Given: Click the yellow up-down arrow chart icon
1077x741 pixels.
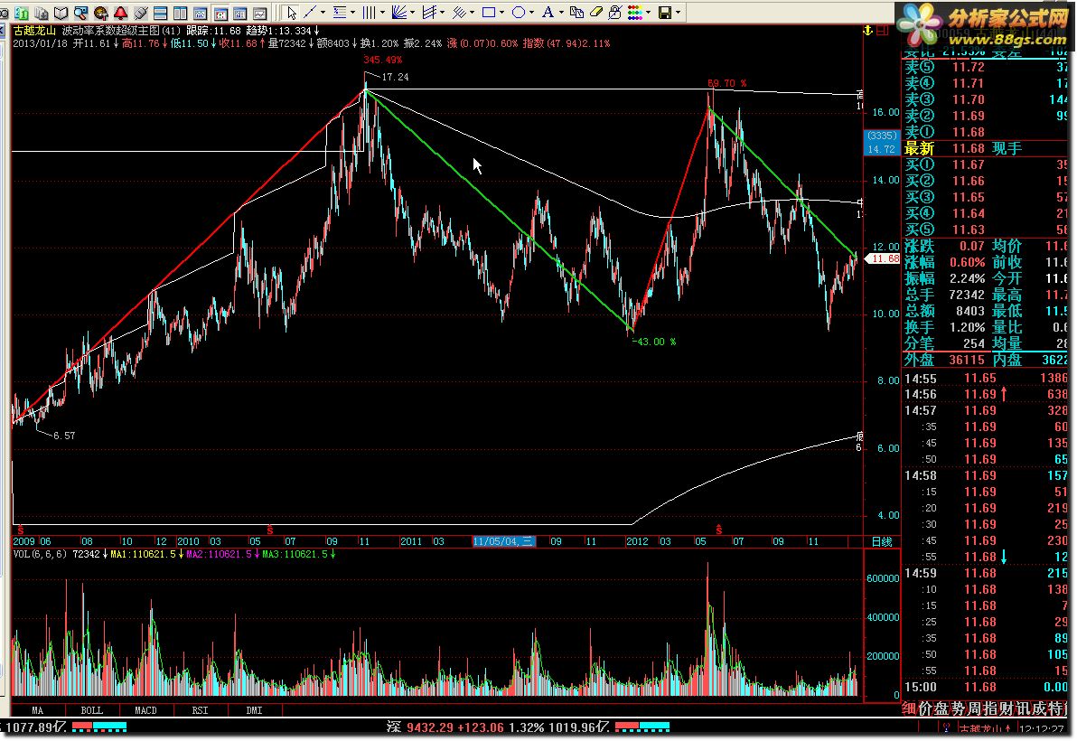Looking at the screenshot, I should [x=868, y=31].
